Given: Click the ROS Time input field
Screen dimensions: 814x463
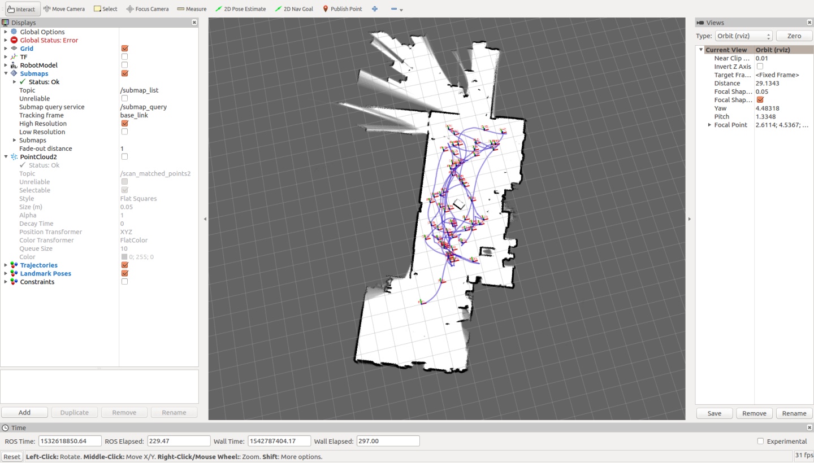Looking at the screenshot, I should [70, 441].
